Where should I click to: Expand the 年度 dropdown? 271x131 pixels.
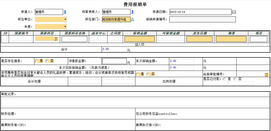[65, 27]
